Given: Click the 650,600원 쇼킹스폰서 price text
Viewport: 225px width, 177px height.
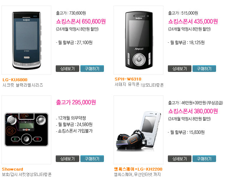Looking at the screenshot, I should pos(81,21).
